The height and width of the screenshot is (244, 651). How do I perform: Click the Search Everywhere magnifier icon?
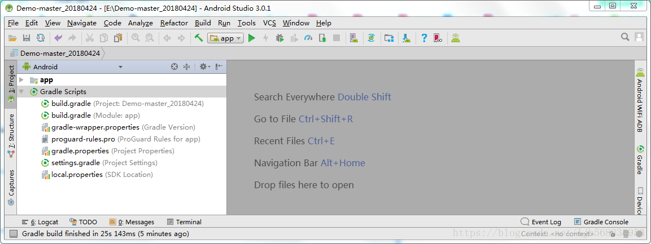(x=625, y=37)
